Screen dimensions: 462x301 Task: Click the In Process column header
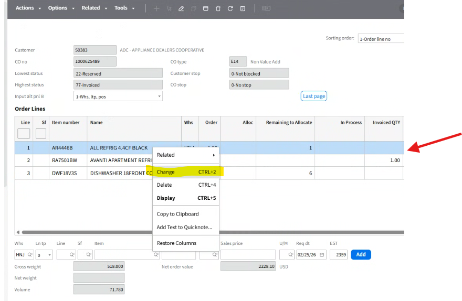coord(351,122)
